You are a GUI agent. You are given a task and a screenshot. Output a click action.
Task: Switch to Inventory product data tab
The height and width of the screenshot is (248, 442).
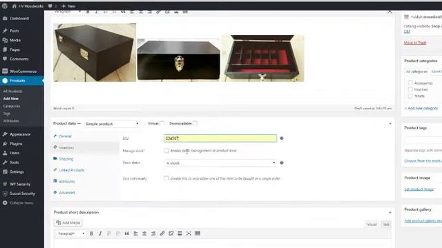point(66,147)
